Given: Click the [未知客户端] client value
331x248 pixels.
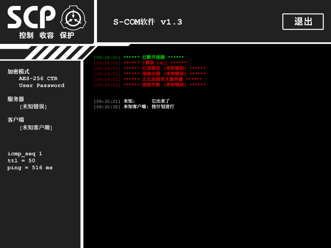Looking at the screenshot, I should (36, 127).
